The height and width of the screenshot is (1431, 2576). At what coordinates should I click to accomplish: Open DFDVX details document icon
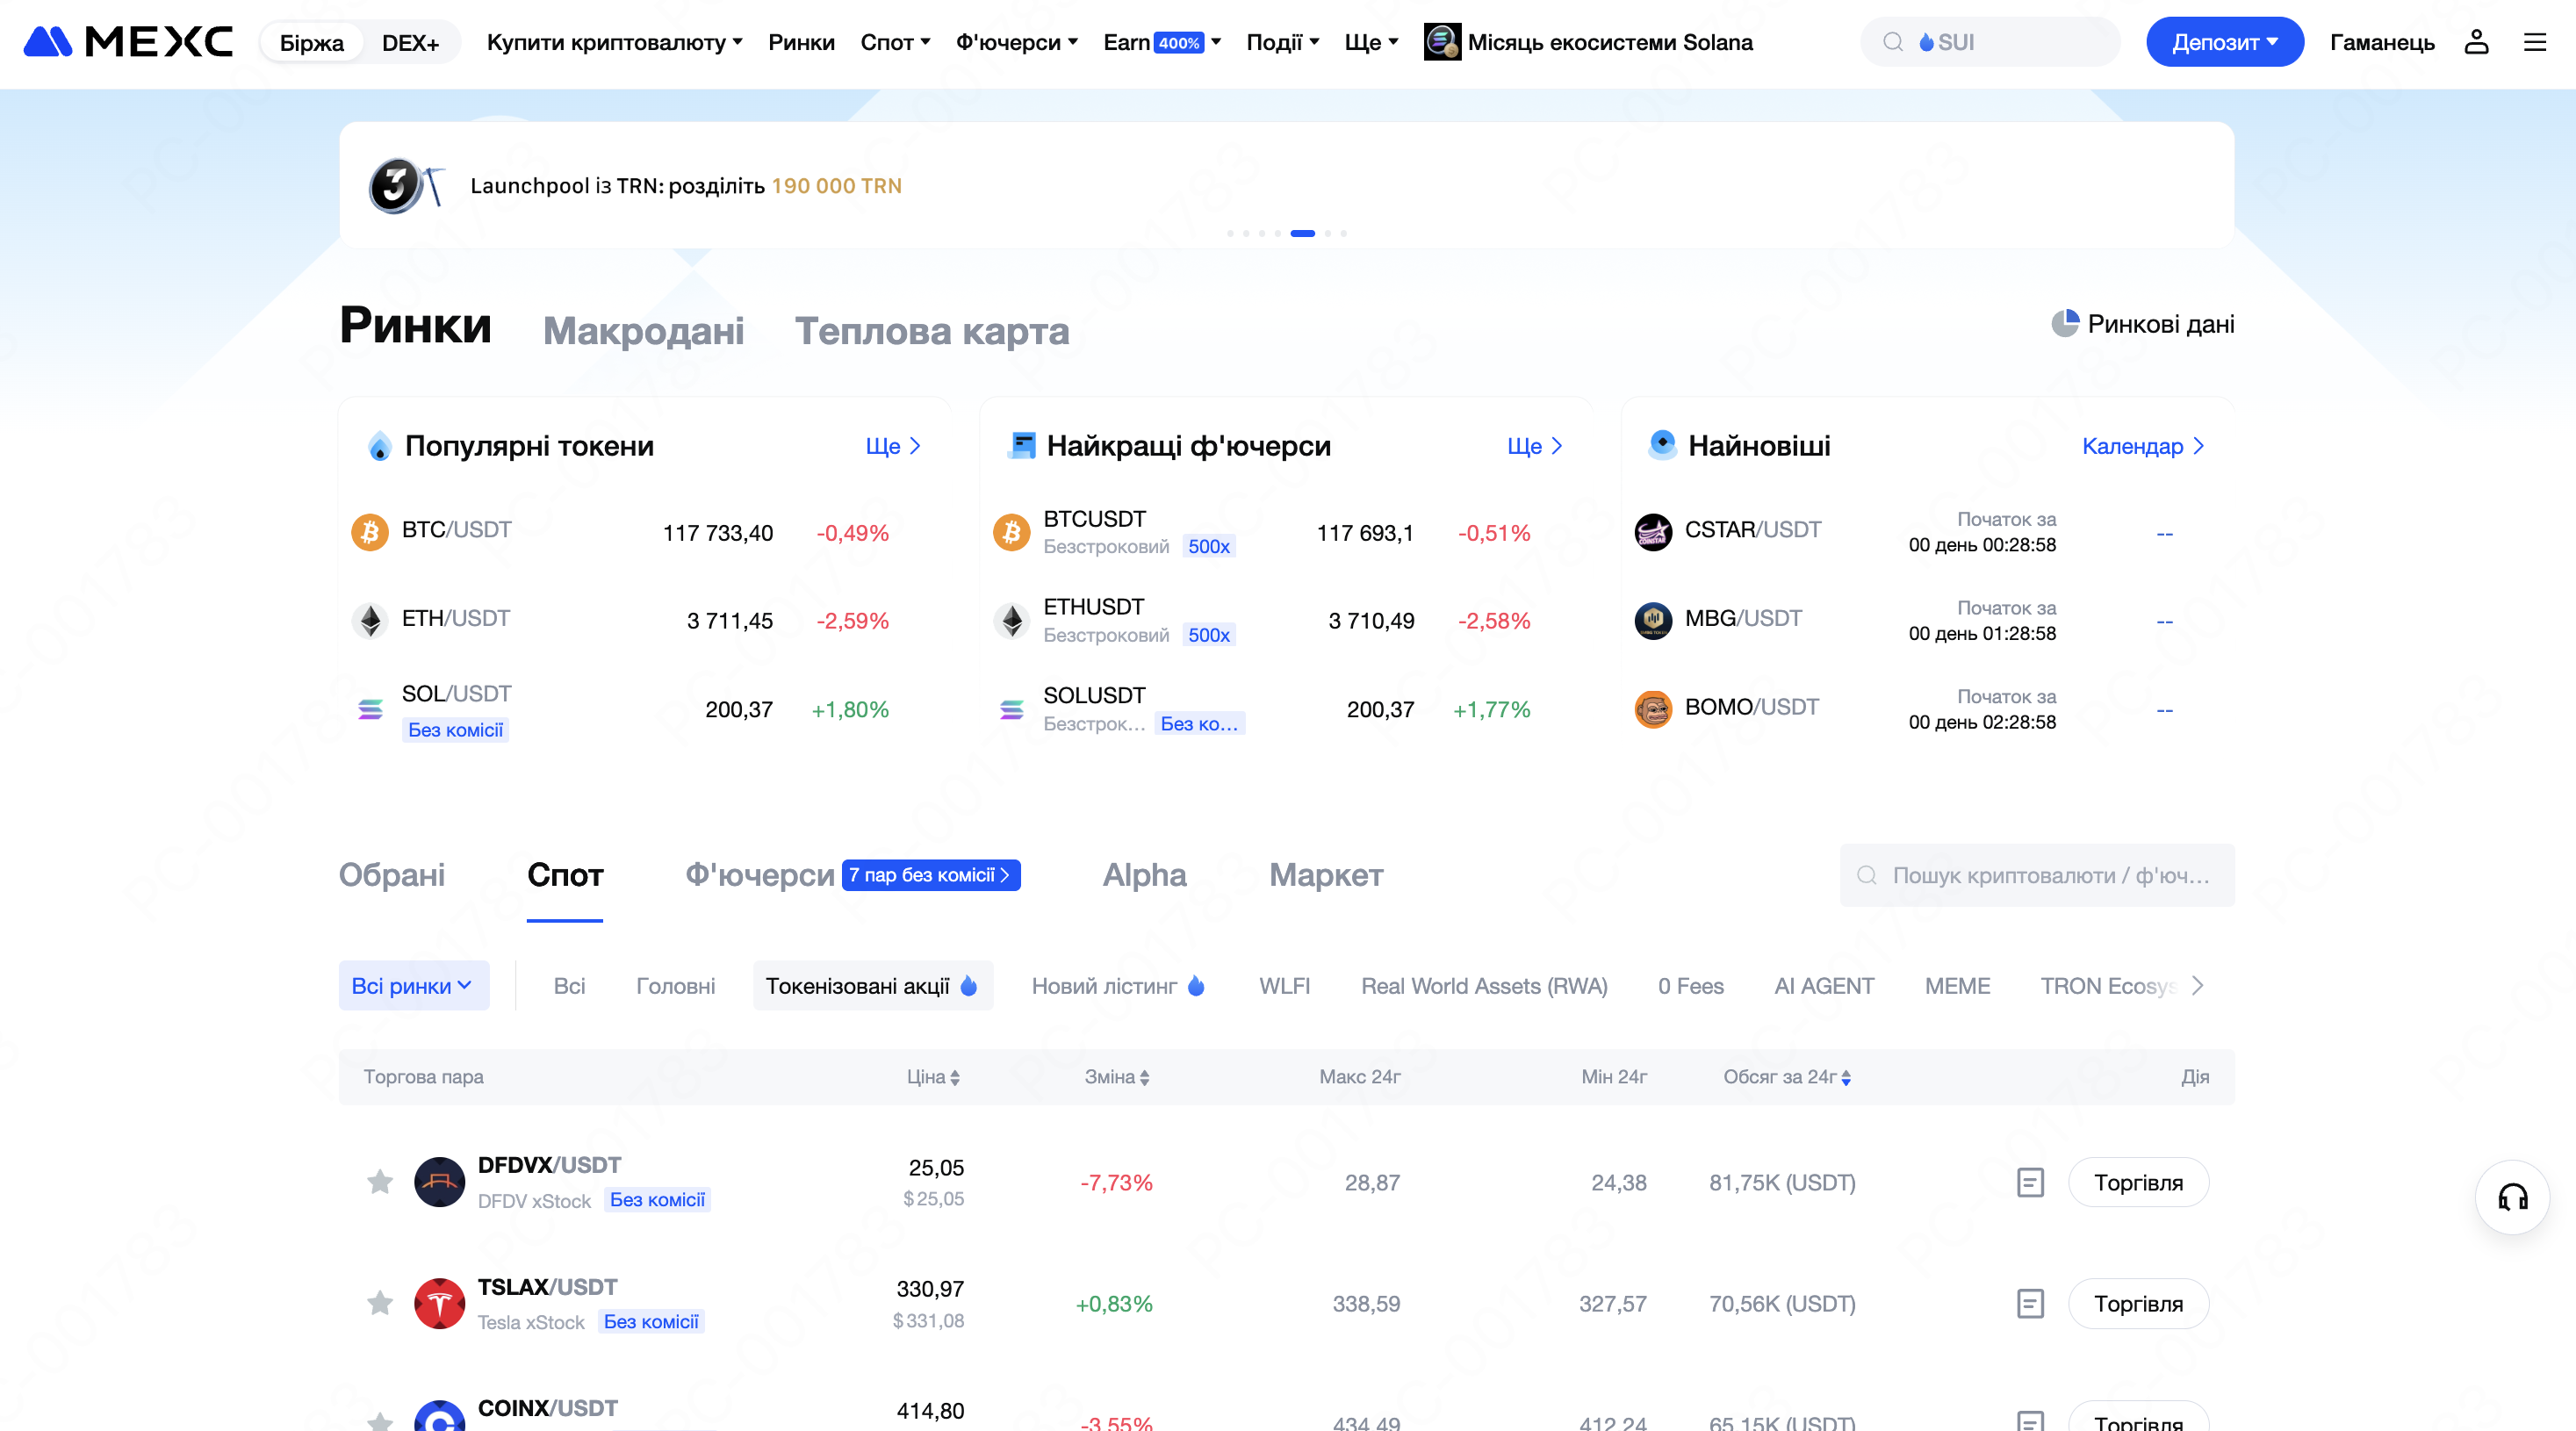point(2030,1182)
